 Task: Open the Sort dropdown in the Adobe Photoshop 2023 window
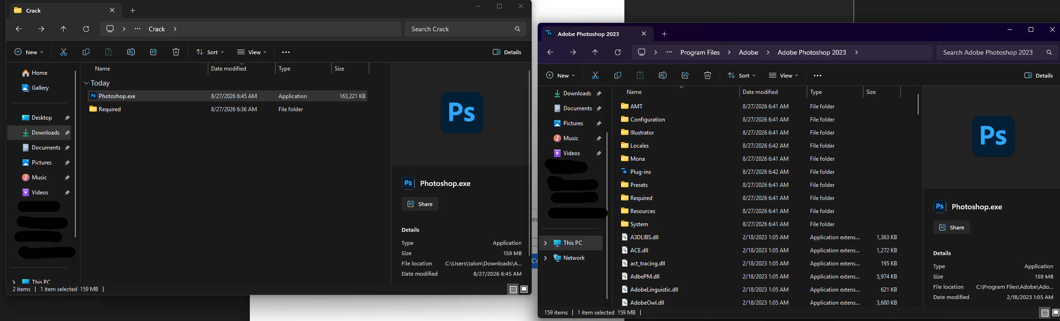click(x=742, y=75)
